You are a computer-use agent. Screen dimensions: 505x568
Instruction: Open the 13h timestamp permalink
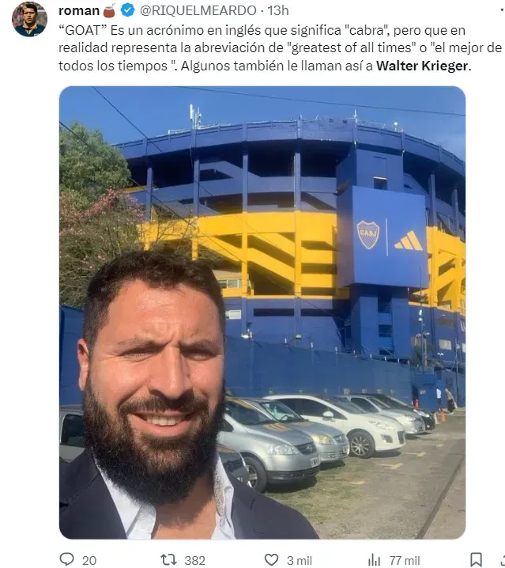pyautogui.click(x=278, y=10)
